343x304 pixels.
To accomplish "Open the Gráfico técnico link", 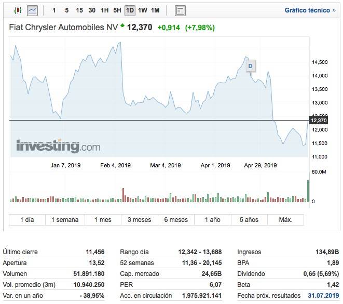I will pyautogui.click(x=310, y=10).
